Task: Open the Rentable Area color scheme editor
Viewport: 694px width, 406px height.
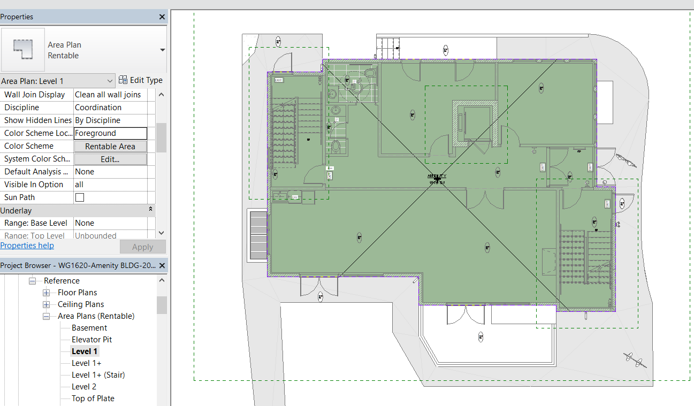Action: (x=110, y=145)
